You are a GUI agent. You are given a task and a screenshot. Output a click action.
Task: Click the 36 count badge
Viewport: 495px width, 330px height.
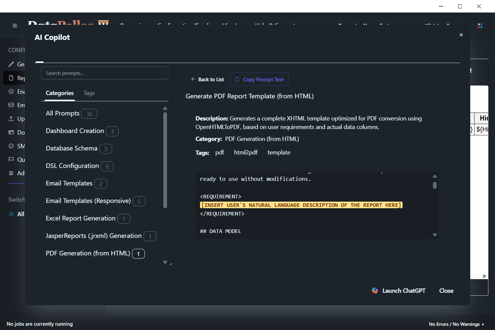[x=89, y=114]
